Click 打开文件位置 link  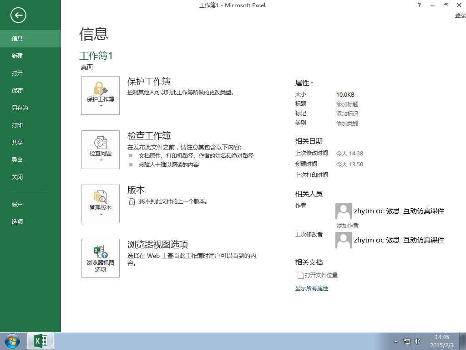pyautogui.click(x=318, y=275)
